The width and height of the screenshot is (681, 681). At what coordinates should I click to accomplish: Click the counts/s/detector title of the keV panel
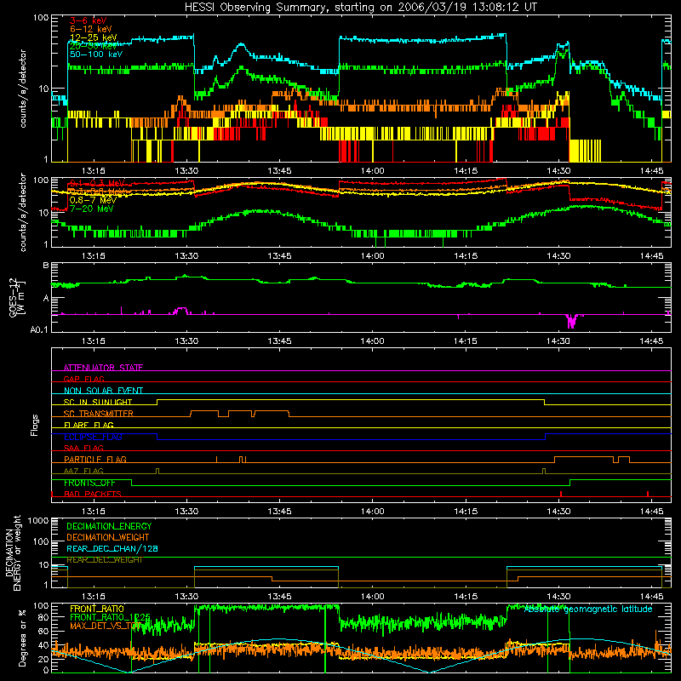tap(23, 89)
